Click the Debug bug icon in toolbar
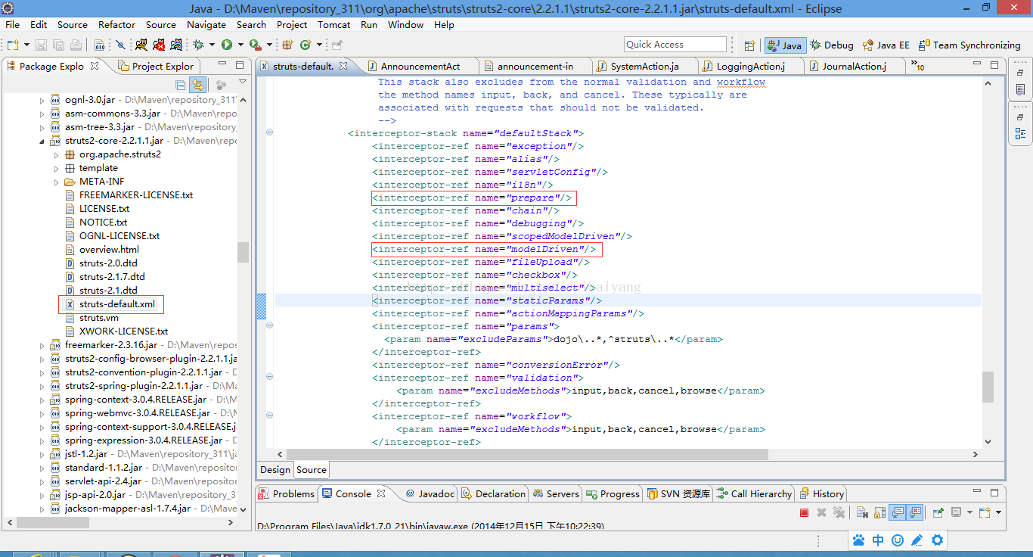The image size is (1033, 557). point(198,45)
